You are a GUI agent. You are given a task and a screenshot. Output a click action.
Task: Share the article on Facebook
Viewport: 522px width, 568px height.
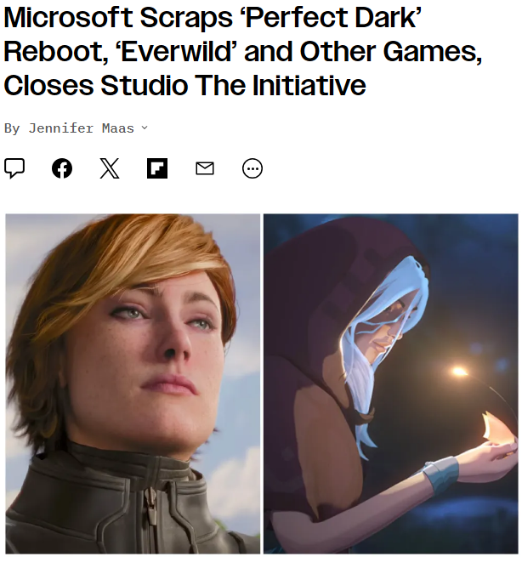[x=62, y=168]
